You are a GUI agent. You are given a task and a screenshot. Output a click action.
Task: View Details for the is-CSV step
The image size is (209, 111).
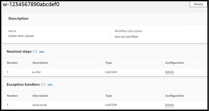(169, 72)
